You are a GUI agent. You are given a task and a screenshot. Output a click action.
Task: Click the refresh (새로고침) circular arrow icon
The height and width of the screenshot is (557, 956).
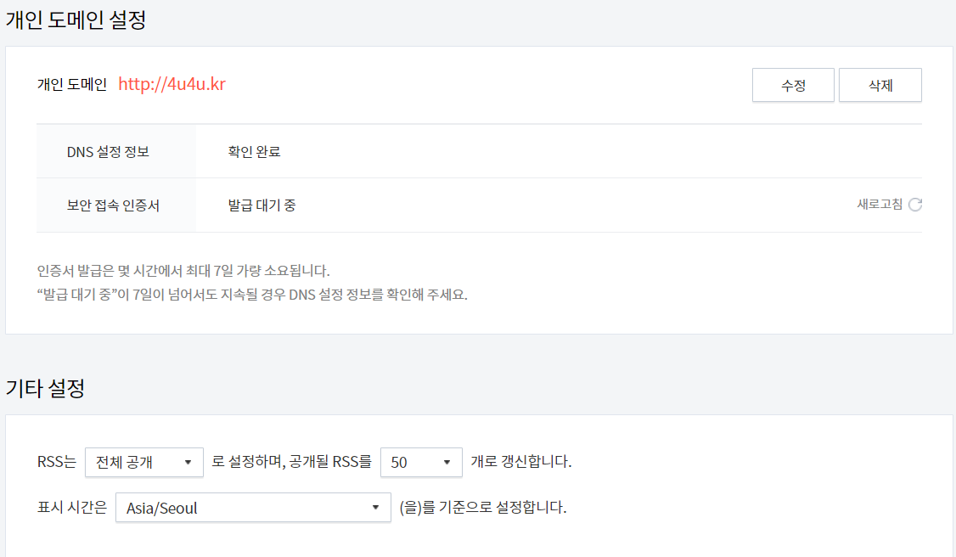915,204
